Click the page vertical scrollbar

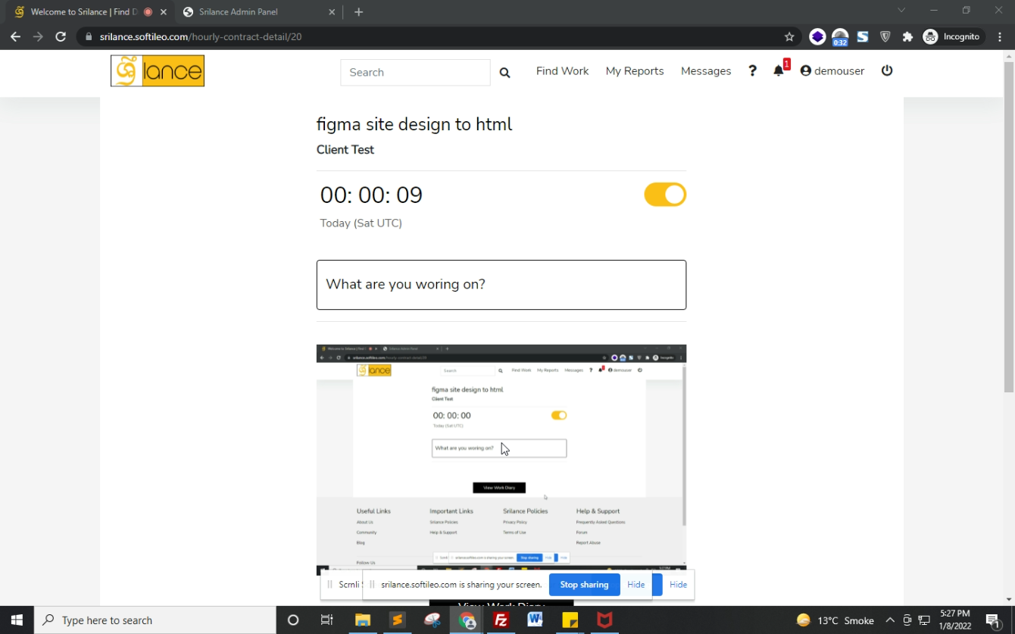click(1008, 227)
